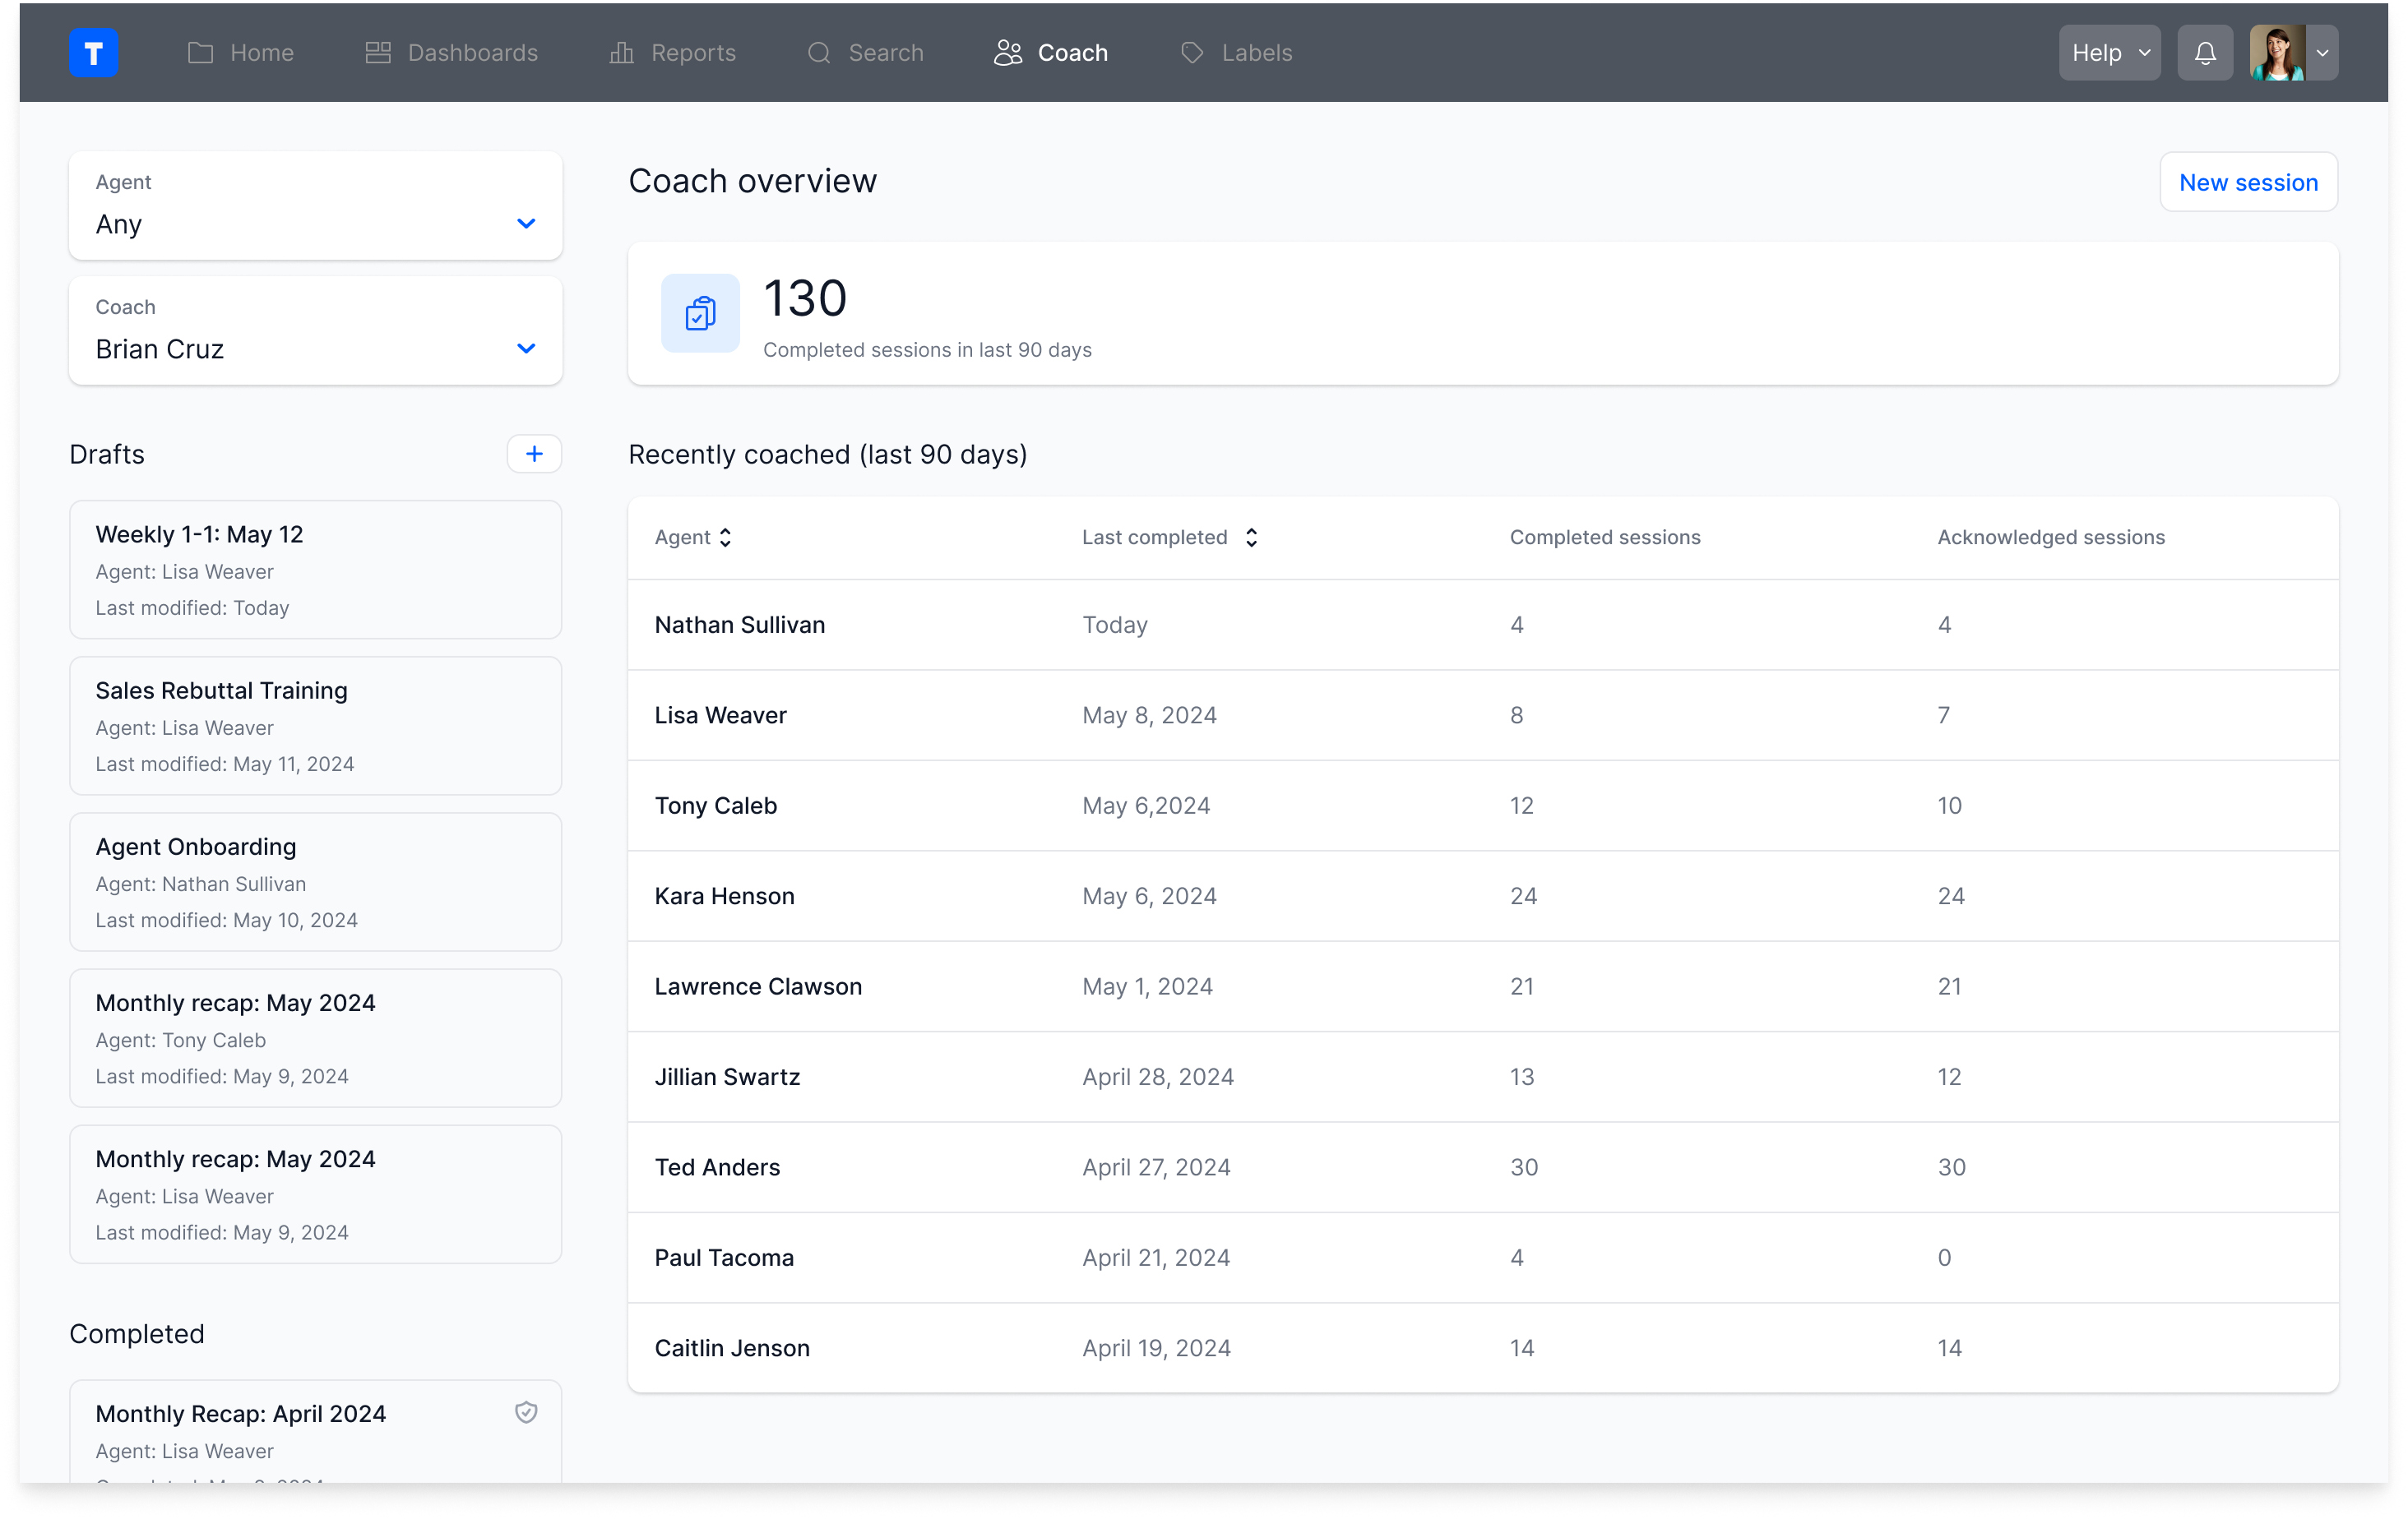Click the Completed sessions column header

coord(1604,538)
